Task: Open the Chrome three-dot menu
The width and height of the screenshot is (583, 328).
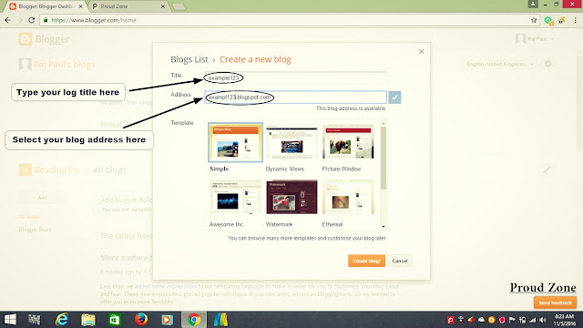Action: point(575,20)
